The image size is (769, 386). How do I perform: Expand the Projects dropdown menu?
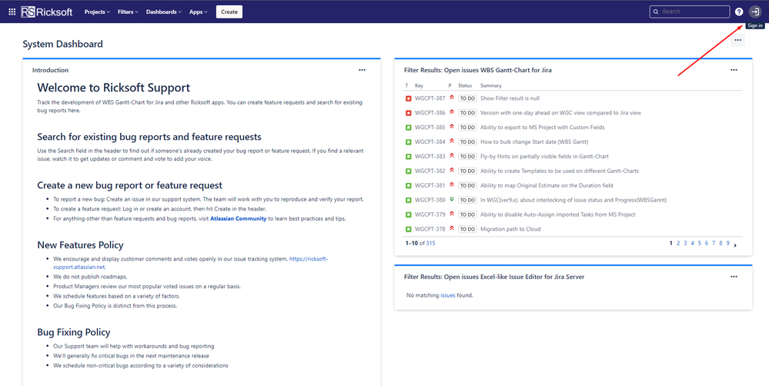click(x=97, y=12)
